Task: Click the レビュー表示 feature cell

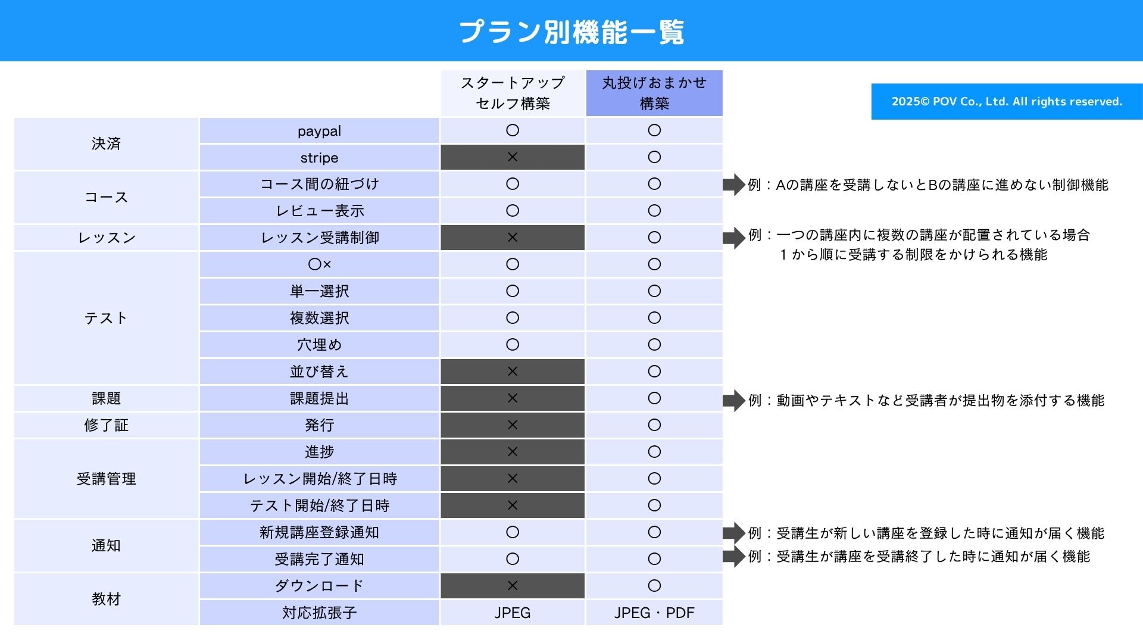Action: click(x=320, y=211)
